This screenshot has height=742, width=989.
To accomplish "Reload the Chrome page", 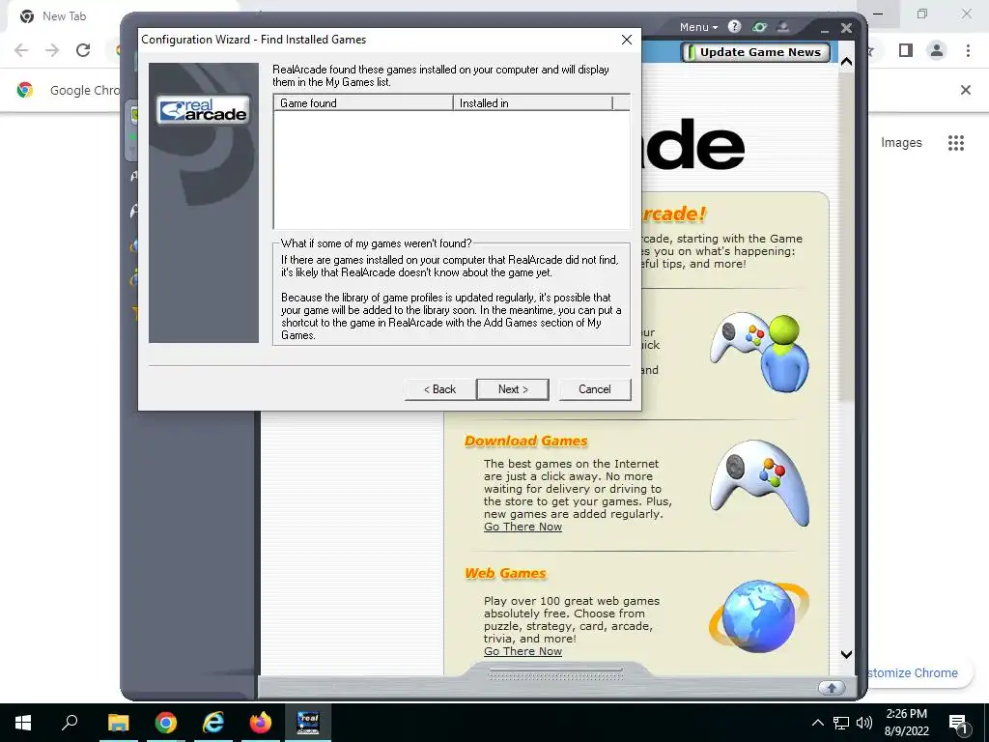I will [83, 50].
